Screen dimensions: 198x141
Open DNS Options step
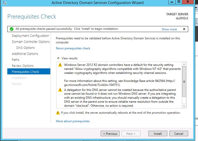pos(25,48)
